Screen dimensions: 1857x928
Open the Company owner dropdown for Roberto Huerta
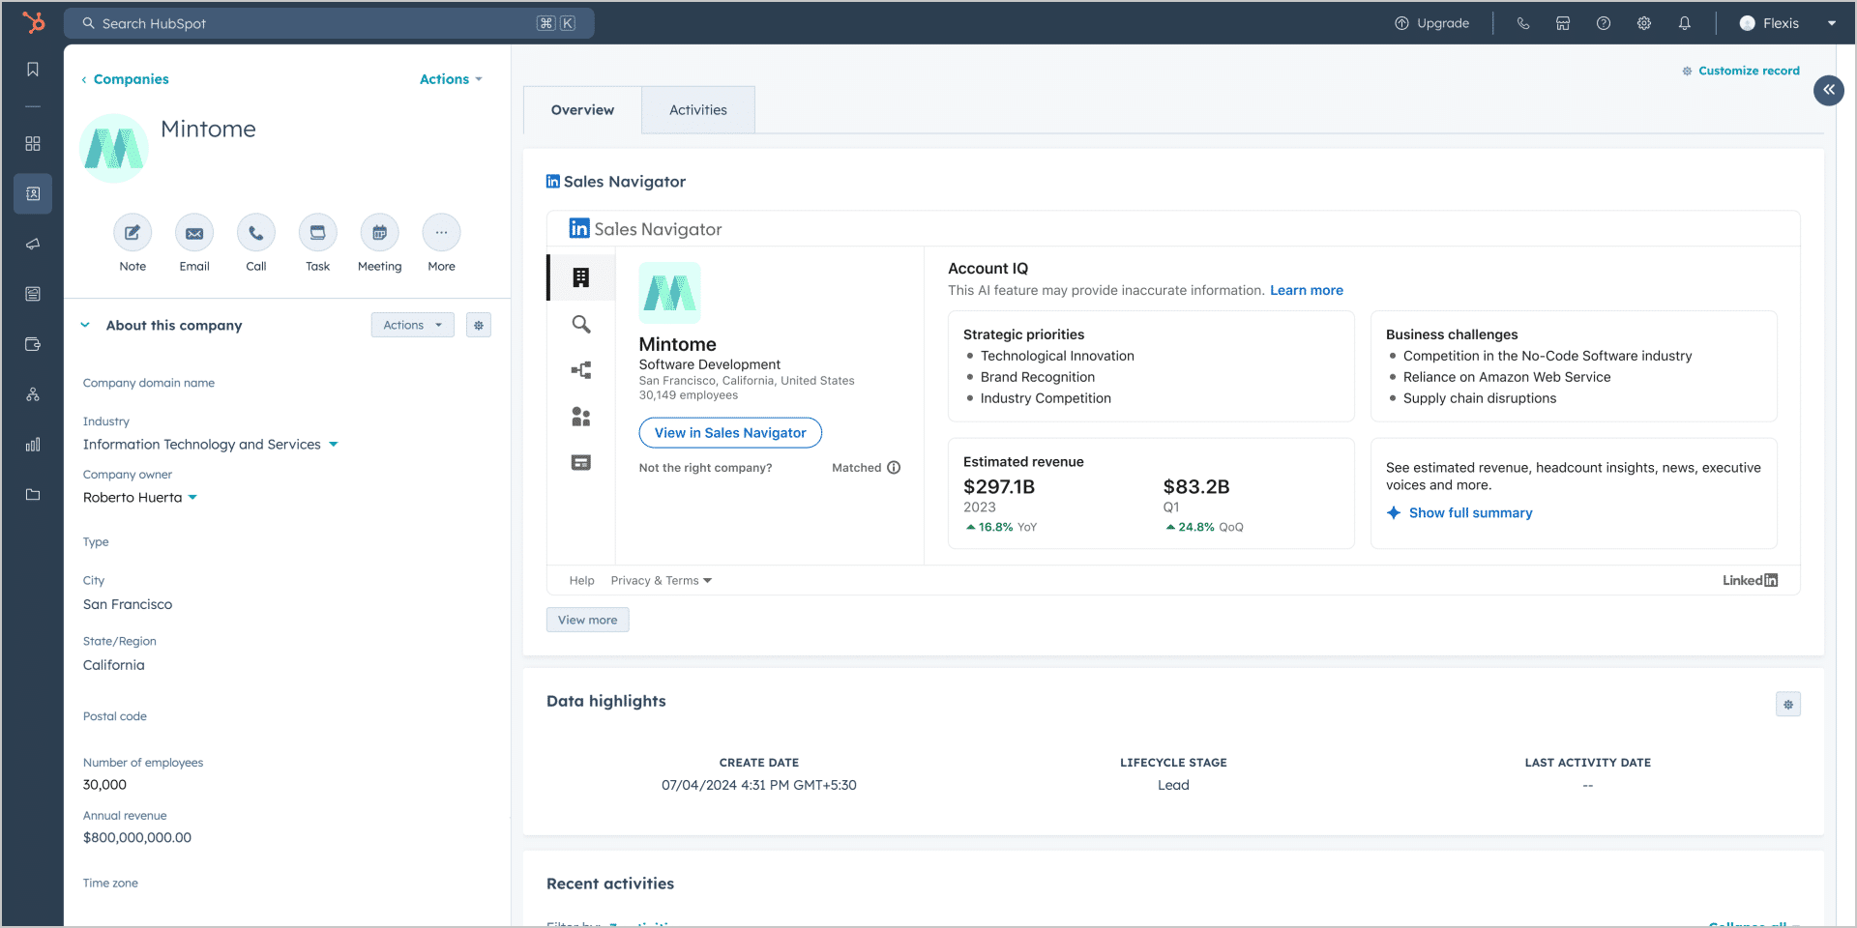(193, 497)
